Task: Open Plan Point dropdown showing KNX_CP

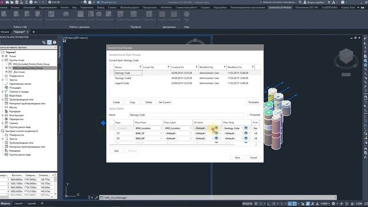Action: (161, 133)
